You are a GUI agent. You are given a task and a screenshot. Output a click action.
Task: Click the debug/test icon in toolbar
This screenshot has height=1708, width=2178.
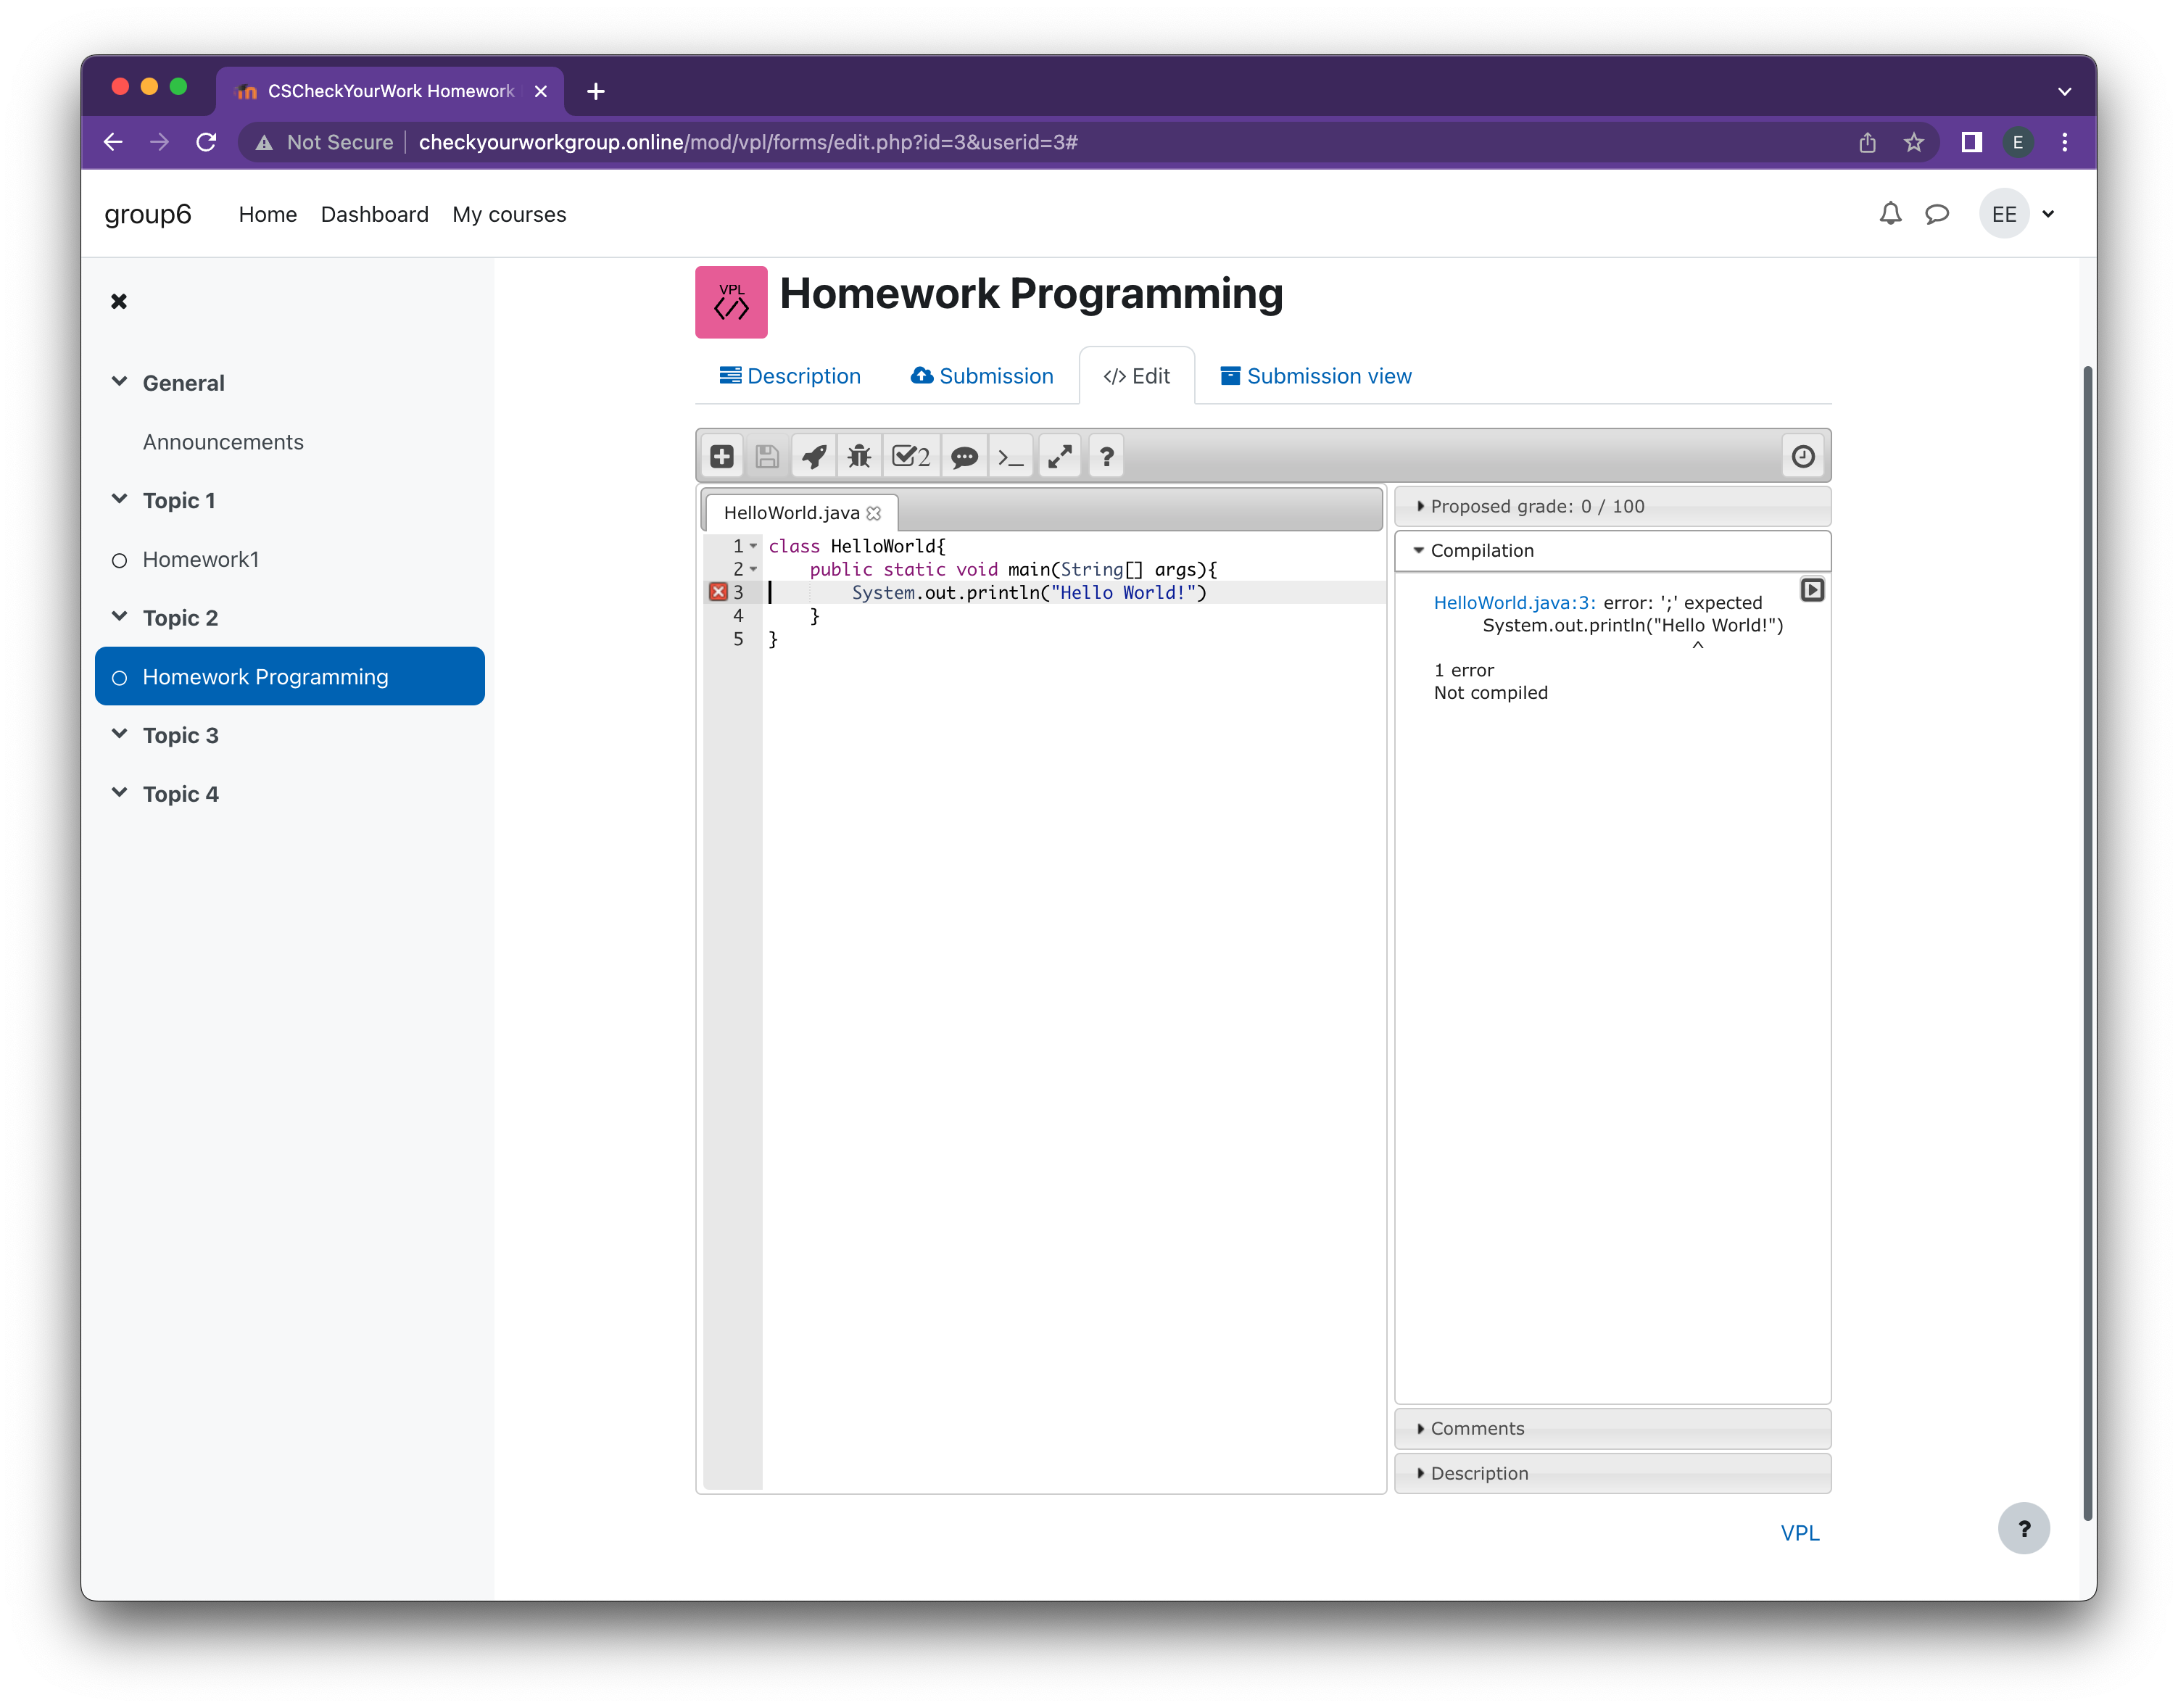[x=861, y=456]
